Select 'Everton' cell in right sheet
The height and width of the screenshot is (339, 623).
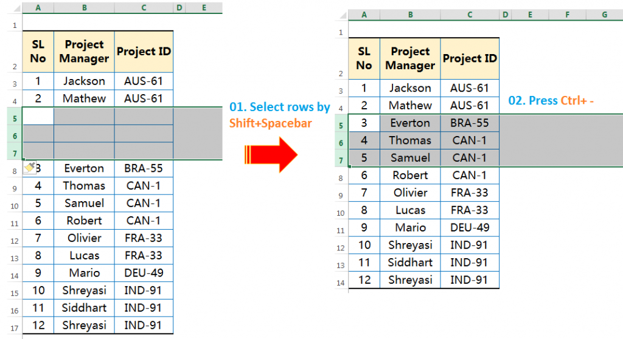coord(411,123)
